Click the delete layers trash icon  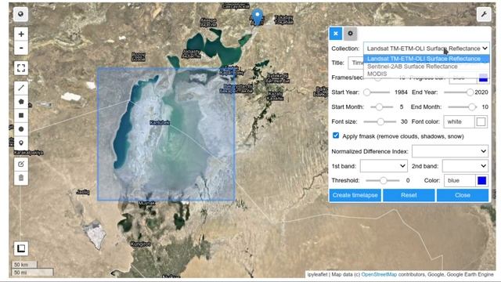21,178
